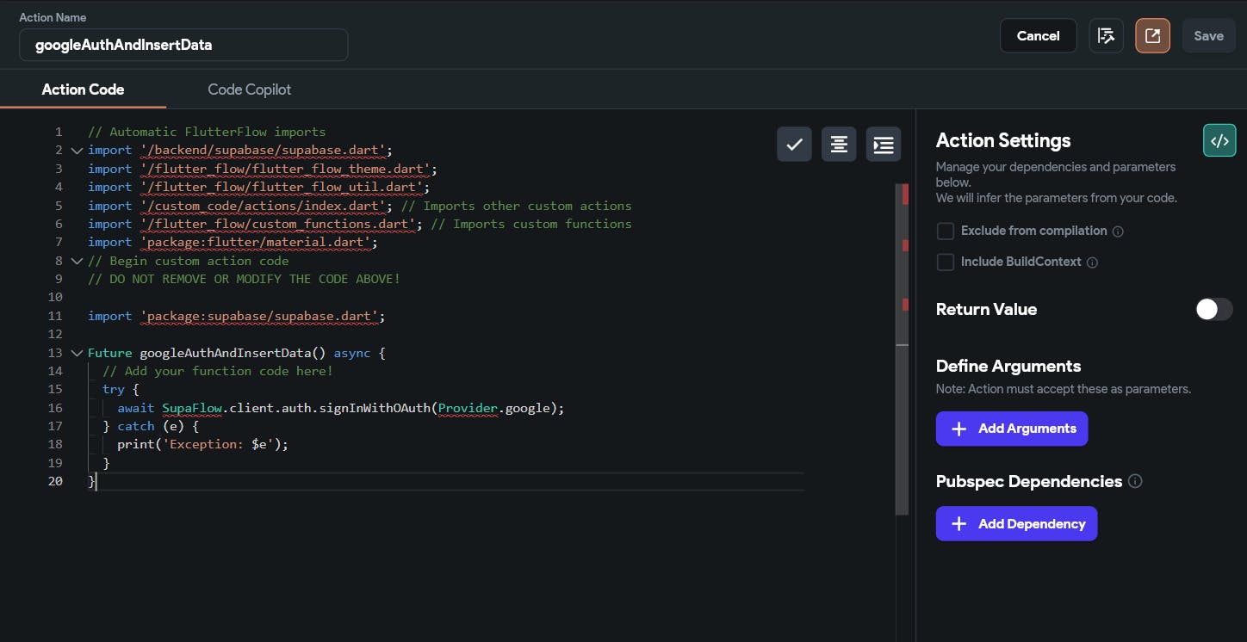The height and width of the screenshot is (642, 1247).
Task: Click the compile code hammer icon
Action: point(1106,36)
